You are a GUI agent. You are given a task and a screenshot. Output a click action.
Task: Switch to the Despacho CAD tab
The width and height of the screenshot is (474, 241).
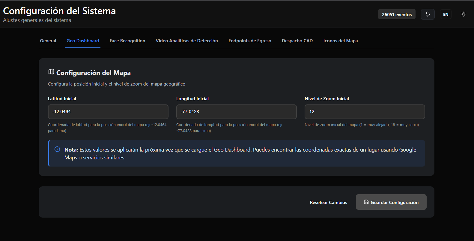pos(297,41)
